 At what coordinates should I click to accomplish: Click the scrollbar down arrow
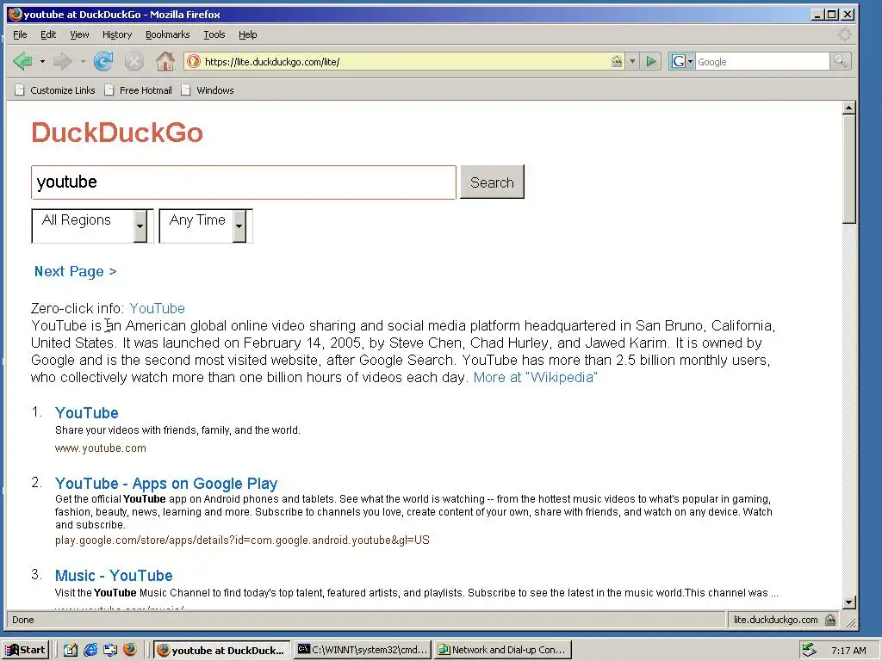tap(849, 602)
